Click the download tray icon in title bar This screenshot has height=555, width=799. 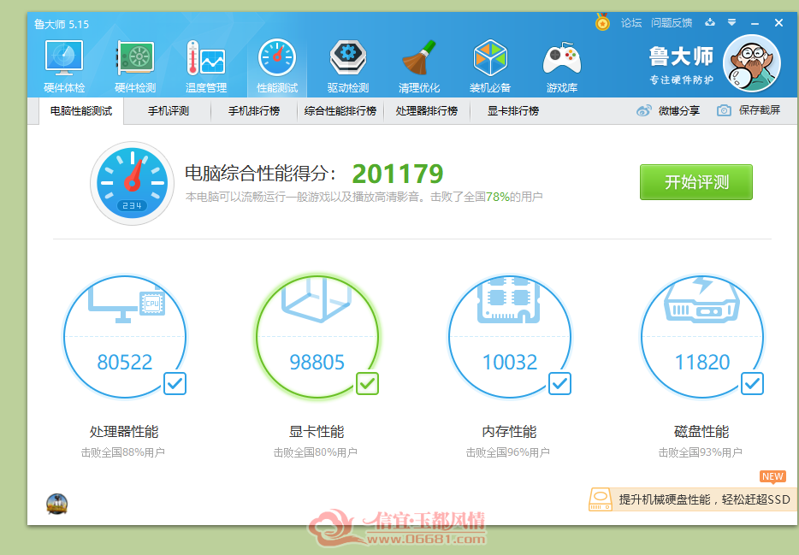point(710,22)
